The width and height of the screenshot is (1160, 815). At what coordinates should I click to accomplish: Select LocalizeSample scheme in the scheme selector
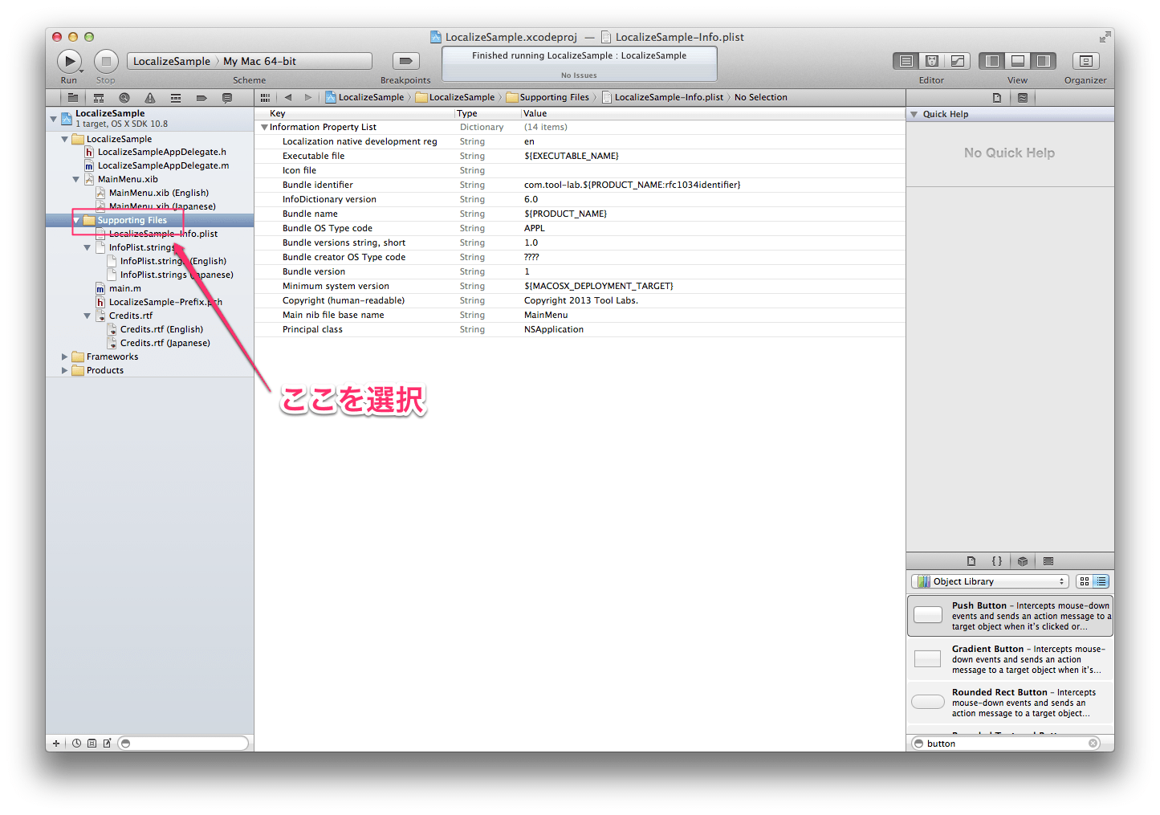coord(171,61)
